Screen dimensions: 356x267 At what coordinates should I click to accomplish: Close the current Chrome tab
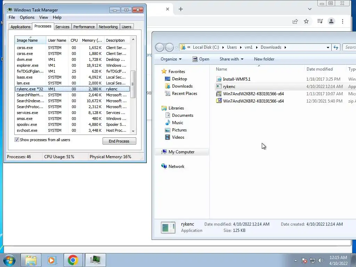[168, 9]
